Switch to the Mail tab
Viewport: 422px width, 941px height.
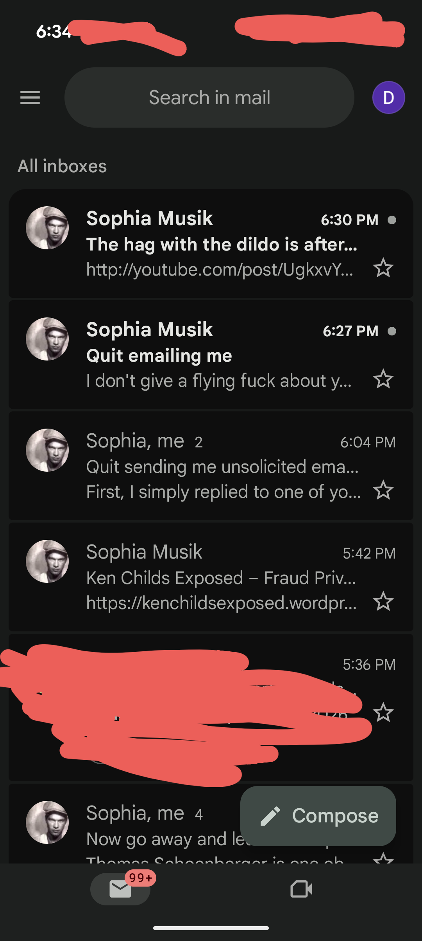pos(120,889)
